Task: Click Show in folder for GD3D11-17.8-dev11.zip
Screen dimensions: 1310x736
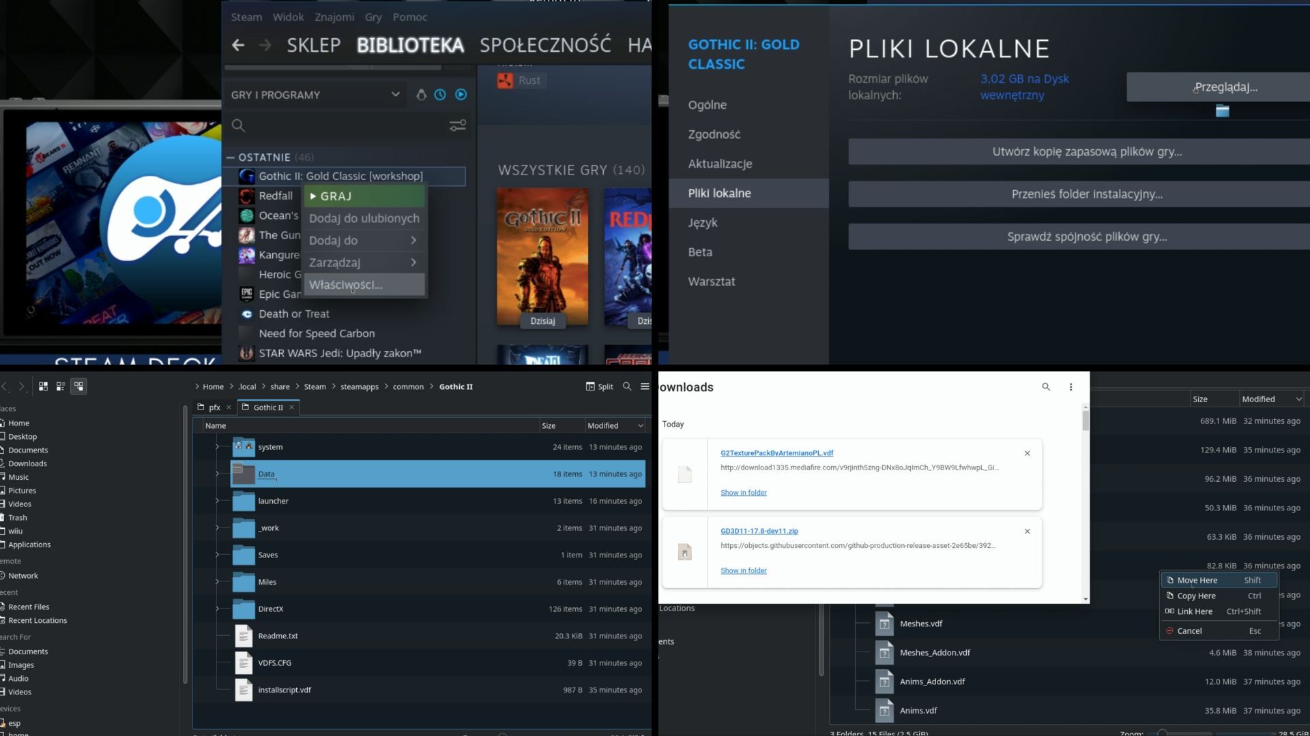Action: click(x=744, y=570)
